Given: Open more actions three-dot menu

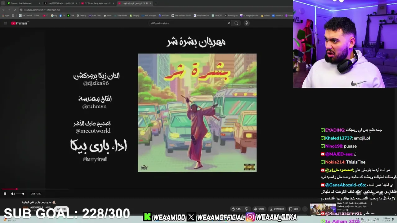Looking at the screenshot, I should point(305,209).
